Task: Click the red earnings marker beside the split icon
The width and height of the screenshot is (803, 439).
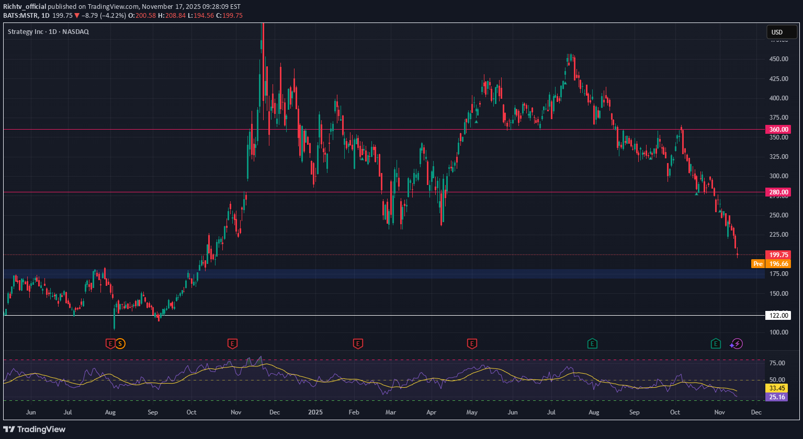Action: point(110,344)
